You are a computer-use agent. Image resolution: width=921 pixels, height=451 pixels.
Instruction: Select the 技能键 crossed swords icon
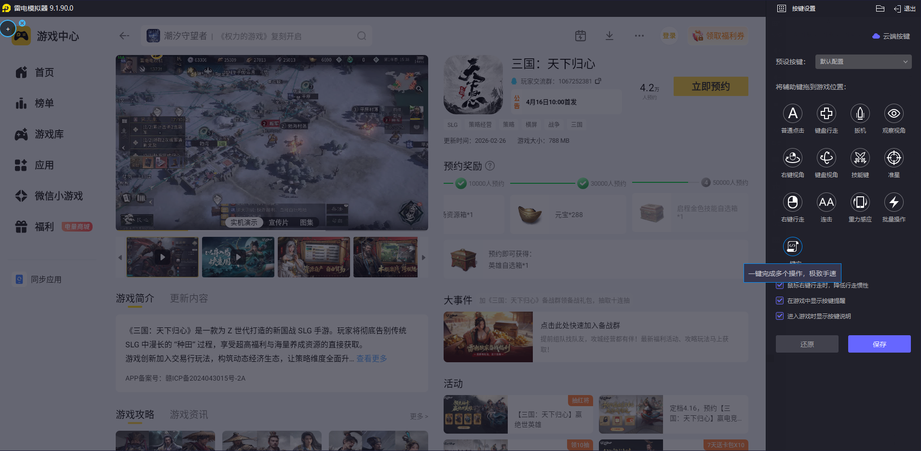(x=860, y=158)
